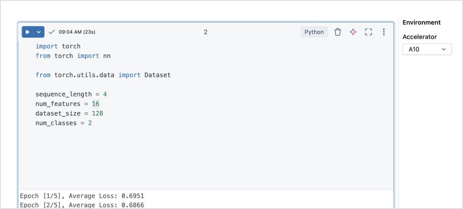Change the cell language from Python

point(314,32)
